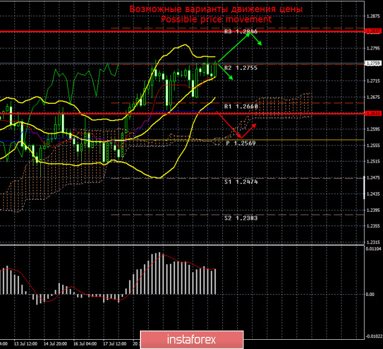Select the S2 1.2383 support label
The image size is (383, 349).
click(x=241, y=219)
